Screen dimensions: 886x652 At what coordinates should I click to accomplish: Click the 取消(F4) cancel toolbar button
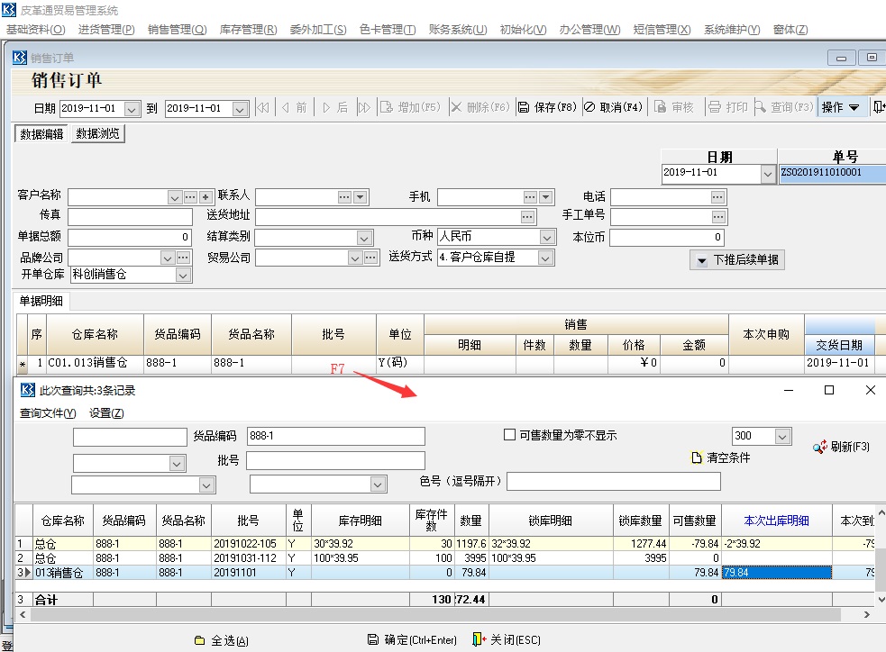pos(614,107)
